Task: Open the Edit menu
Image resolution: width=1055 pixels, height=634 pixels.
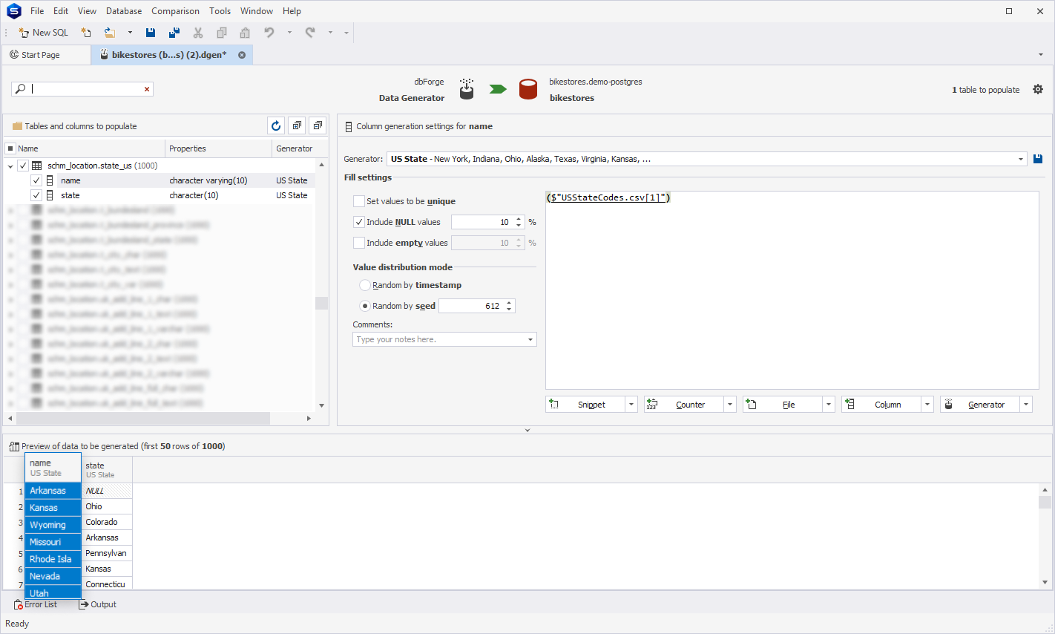Action: (61, 11)
